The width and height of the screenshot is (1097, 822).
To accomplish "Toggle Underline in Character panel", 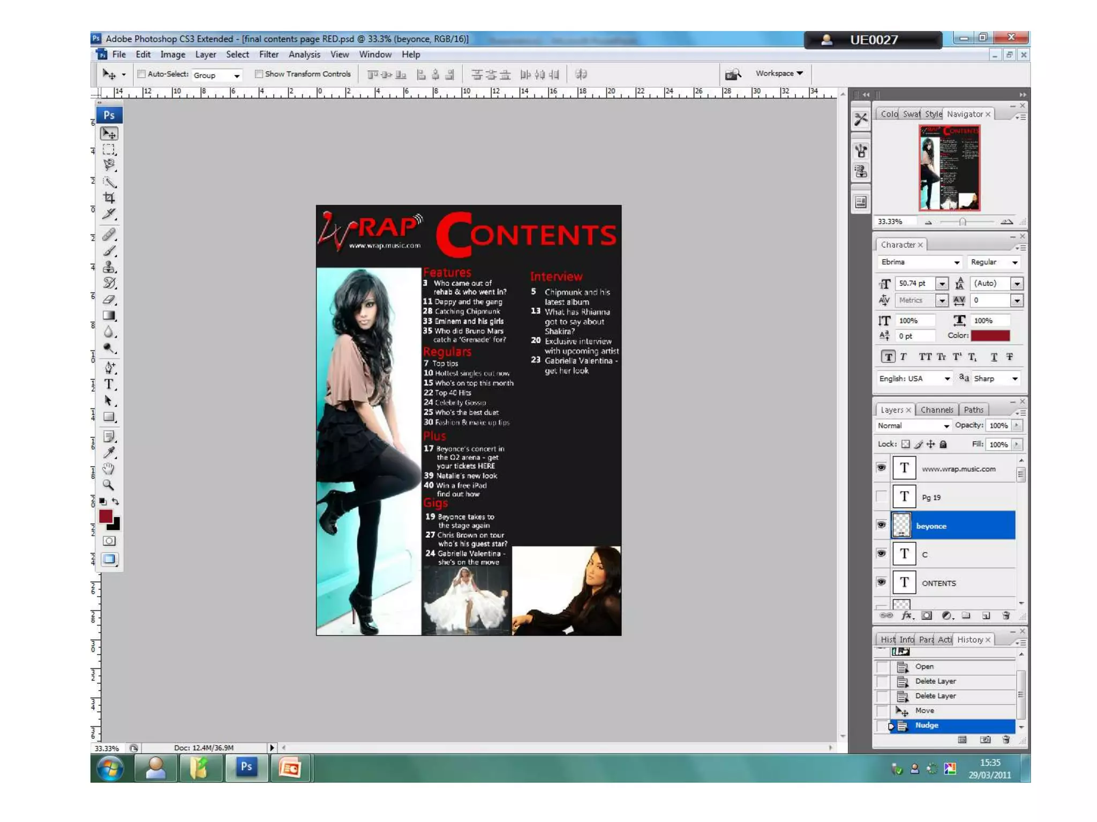I will coord(994,357).
